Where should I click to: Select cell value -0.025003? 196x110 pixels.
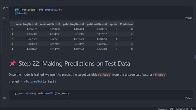101,49
